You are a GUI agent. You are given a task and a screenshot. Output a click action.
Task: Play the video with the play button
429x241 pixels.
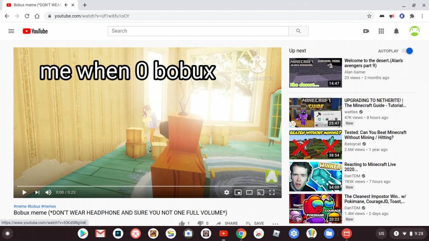(x=24, y=192)
